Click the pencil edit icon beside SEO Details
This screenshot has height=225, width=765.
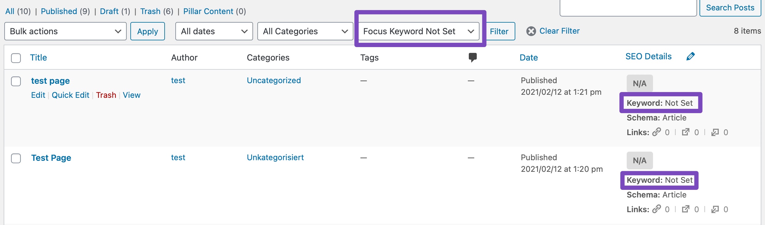tap(690, 57)
